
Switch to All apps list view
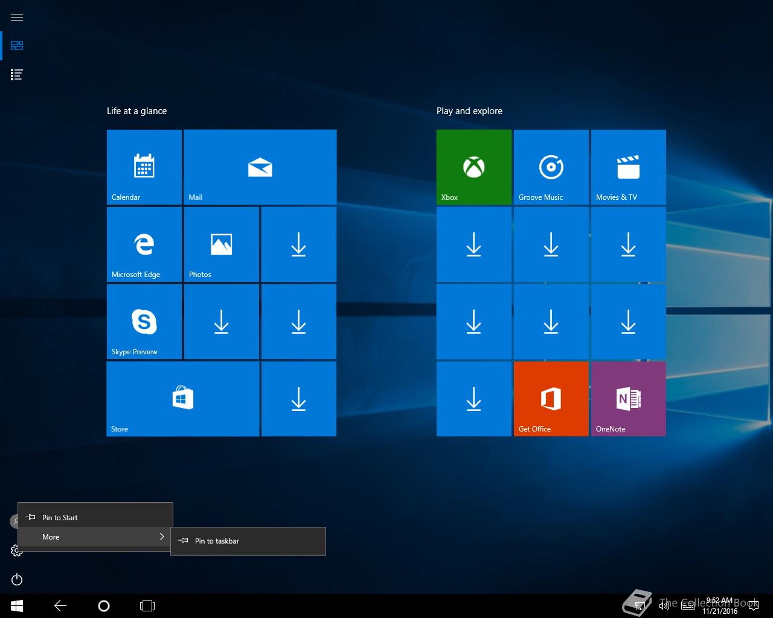(17, 74)
